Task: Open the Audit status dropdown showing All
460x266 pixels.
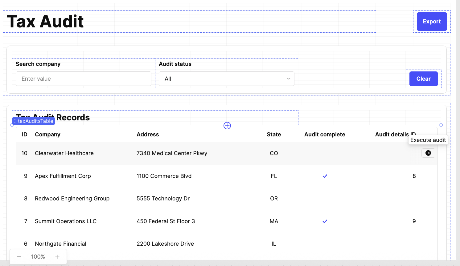Action: point(226,79)
